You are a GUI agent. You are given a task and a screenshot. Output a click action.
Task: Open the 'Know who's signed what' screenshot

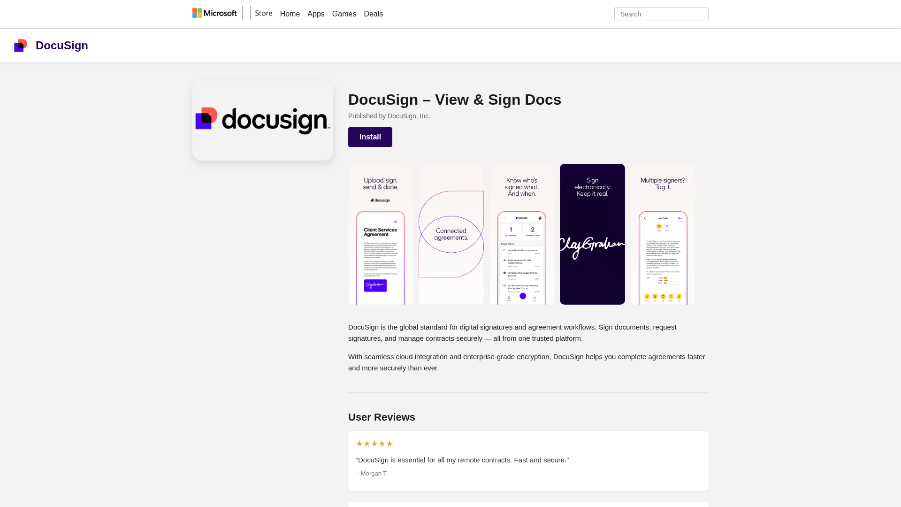(522, 234)
